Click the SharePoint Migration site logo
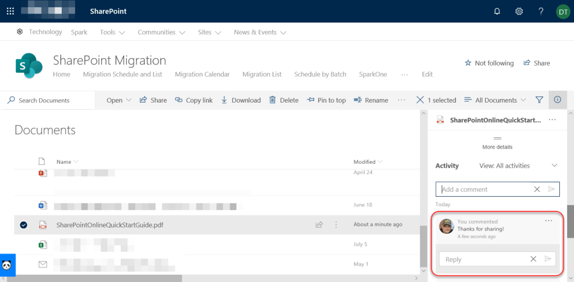This screenshot has width=574, height=282. click(x=29, y=66)
